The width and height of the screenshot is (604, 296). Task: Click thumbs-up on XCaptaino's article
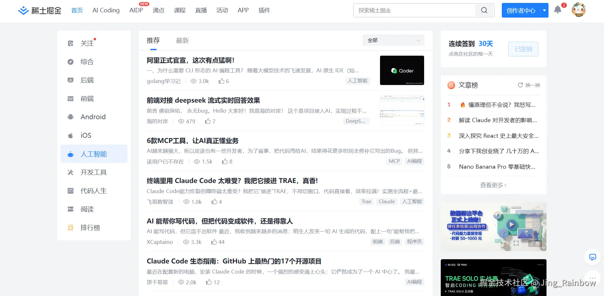[x=214, y=242]
